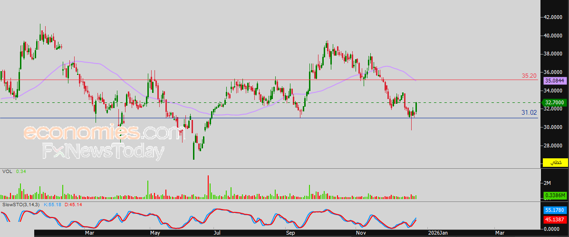Click the blue 31.02 support level label
Screen dimensions: 569x237
tap(529, 113)
